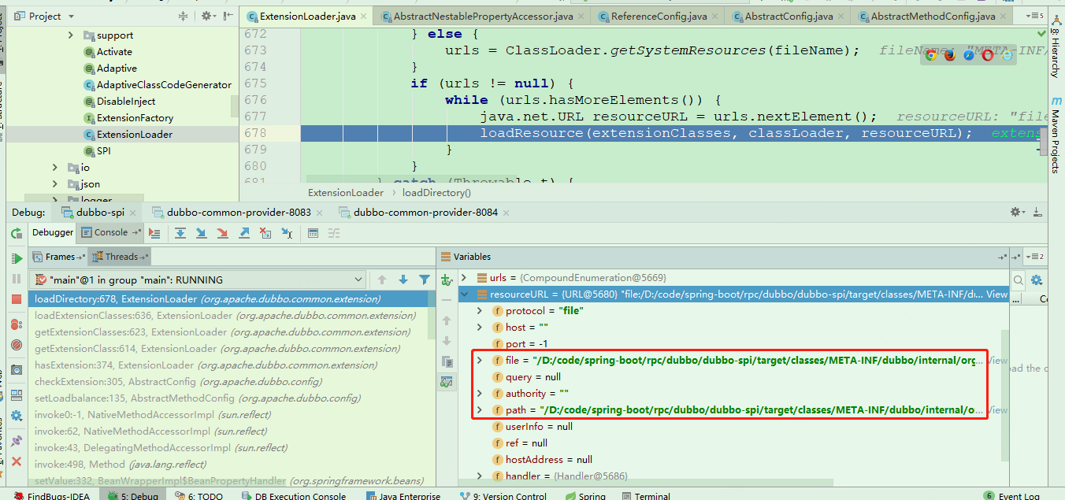The height and width of the screenshot is (500, 1065).
Task: Switch to dubbo-common-provider-8083 debug tab
Action: tap(239, 213)
